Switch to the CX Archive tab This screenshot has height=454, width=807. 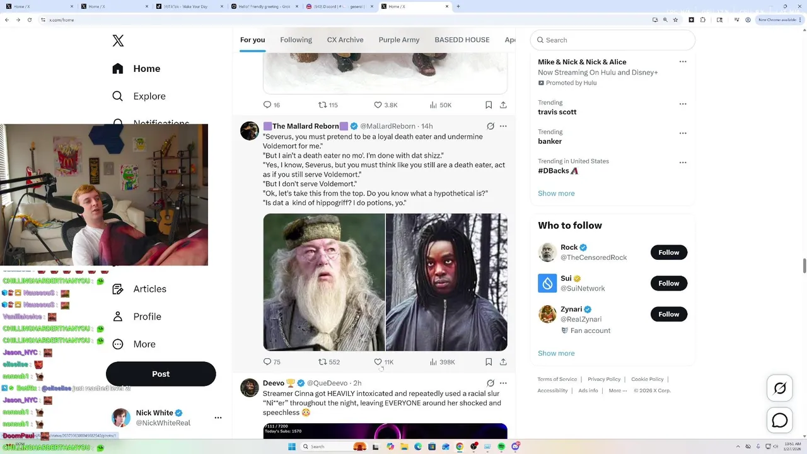(x=345, y=40)
